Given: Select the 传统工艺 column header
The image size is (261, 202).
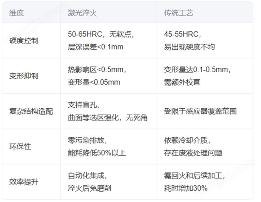Looking at the screenshot, I should [x=172, y=12].
